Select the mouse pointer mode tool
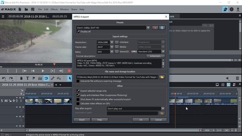Image resolution: width=242 pixels, height=136 pixels. (70, 78)
